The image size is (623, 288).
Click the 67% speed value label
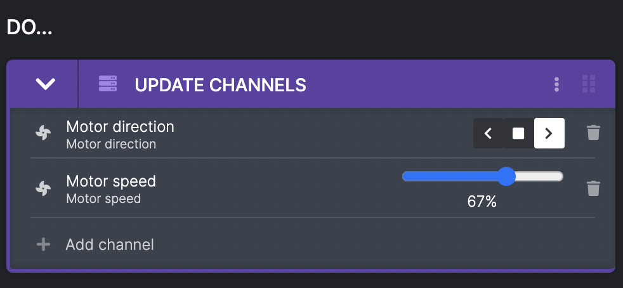coord(482,202)
